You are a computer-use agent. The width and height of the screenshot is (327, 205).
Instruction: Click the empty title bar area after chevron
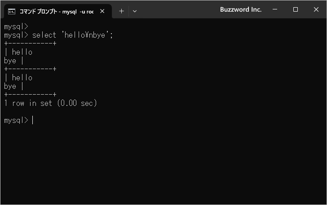click(180, 9)
